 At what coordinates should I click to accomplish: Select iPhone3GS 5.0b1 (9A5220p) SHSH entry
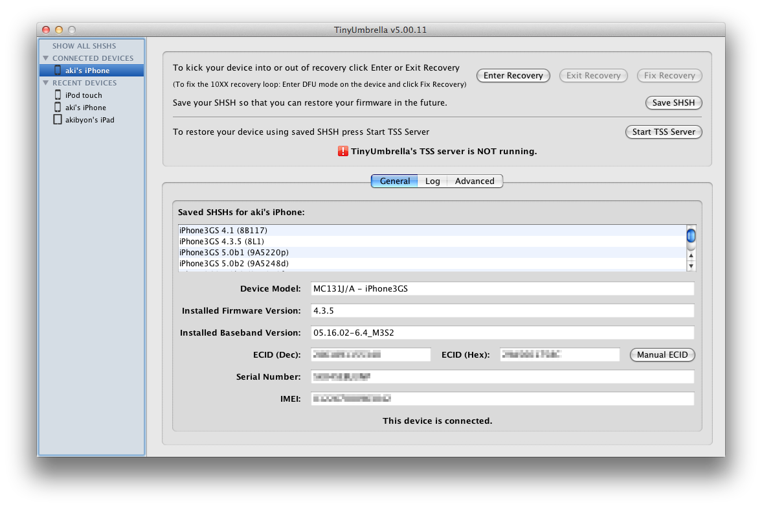coord(432,253)
